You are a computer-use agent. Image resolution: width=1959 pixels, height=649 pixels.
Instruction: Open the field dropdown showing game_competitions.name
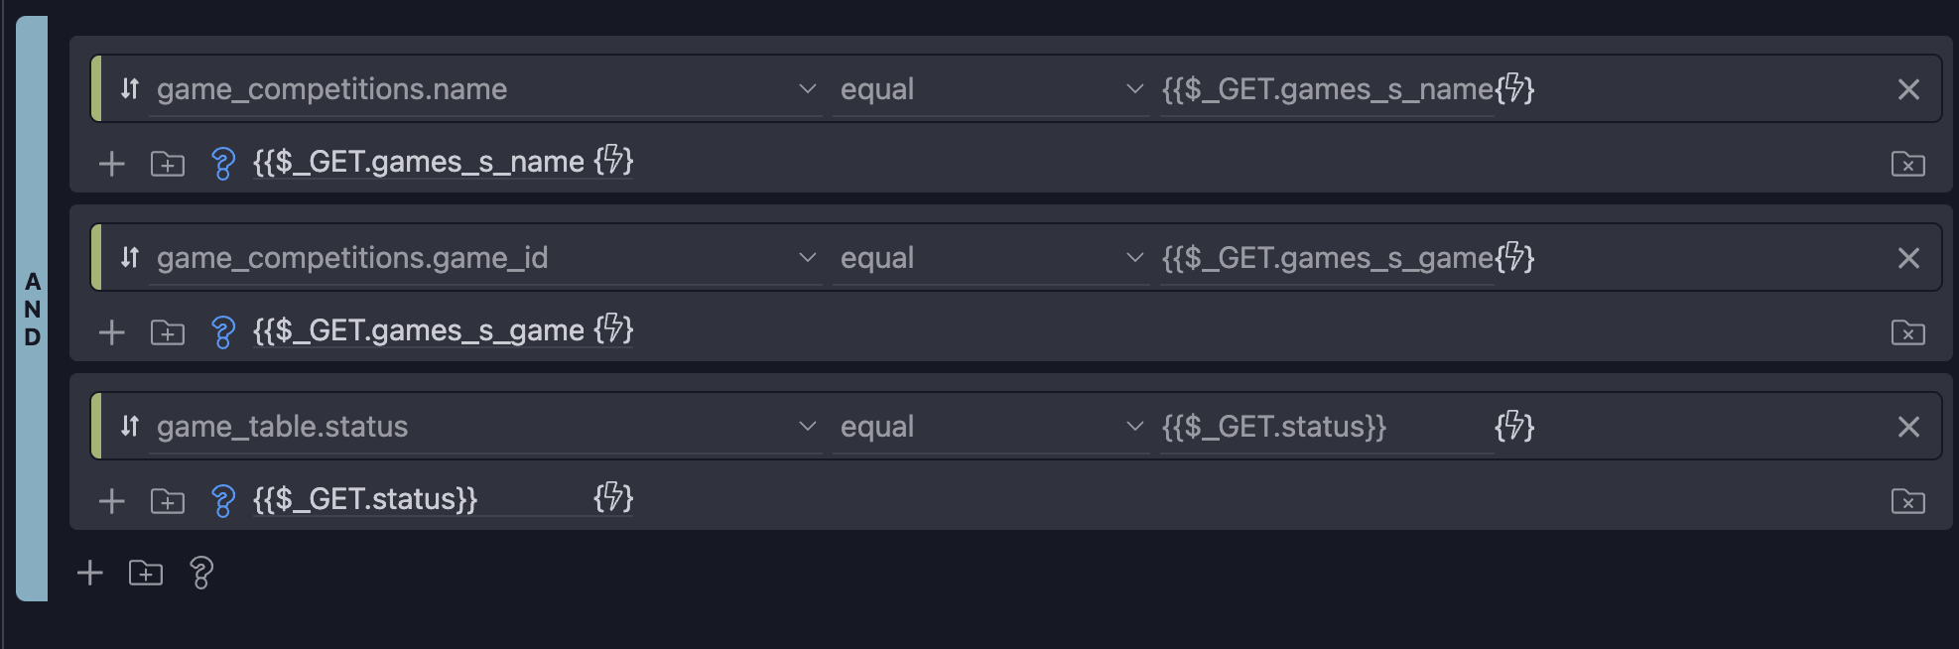click(x=476, y=88)
